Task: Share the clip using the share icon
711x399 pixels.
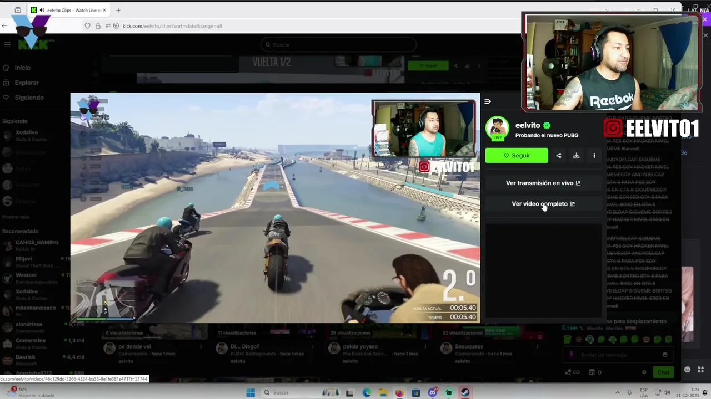Action: (x=559, y=156)
